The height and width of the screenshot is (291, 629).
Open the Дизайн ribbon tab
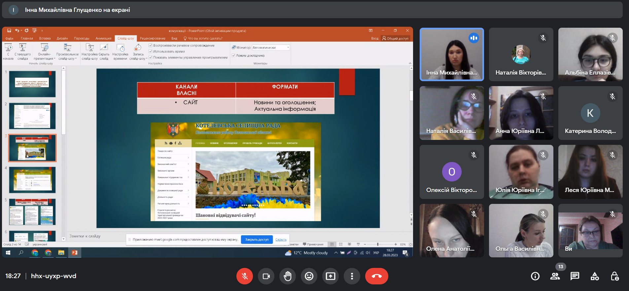pos(62,38)
